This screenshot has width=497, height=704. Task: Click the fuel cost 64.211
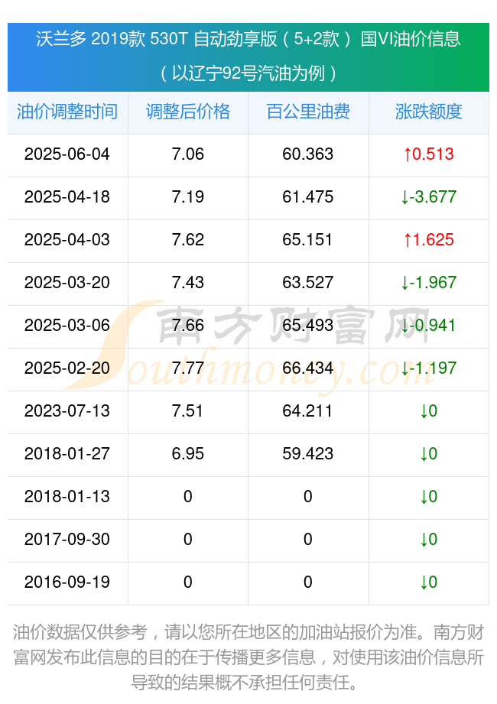point(308,410)
